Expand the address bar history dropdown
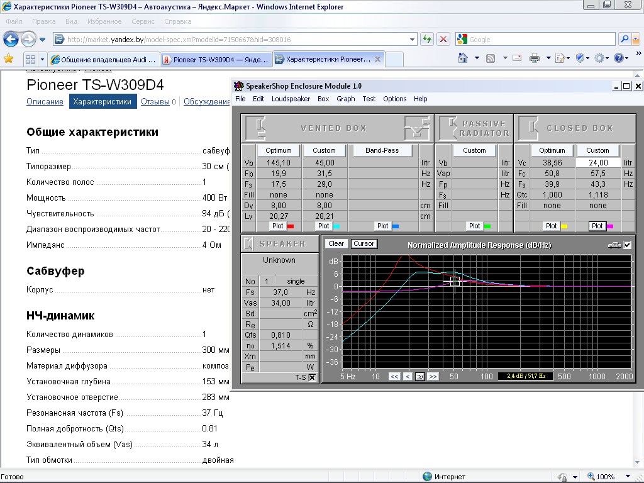Viewport: 644px width, 483px height. tap(412, 40)
